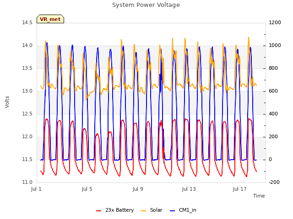Screen dimensions: 293x219
Task: Click the 800 right axis value
Action: click(x=273, y=68)
